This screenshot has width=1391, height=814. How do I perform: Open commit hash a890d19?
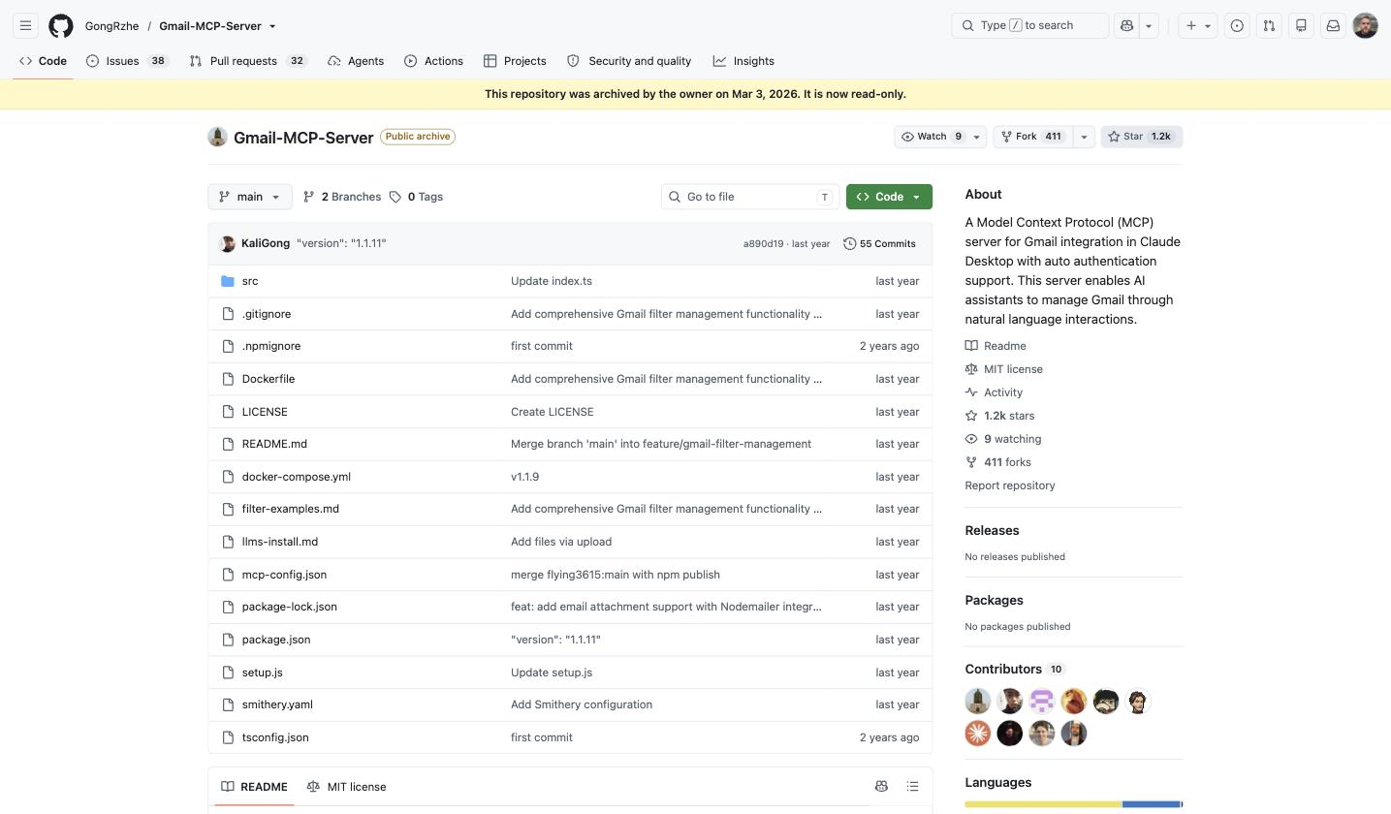(763, 244)
